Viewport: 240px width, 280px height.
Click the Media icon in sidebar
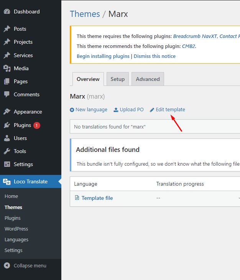(x=7, y=68)
